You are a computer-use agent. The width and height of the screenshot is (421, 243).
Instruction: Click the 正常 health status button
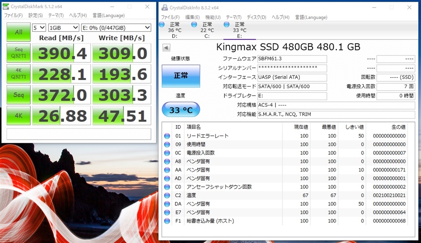pyautogui.click(x=181, y=76)
